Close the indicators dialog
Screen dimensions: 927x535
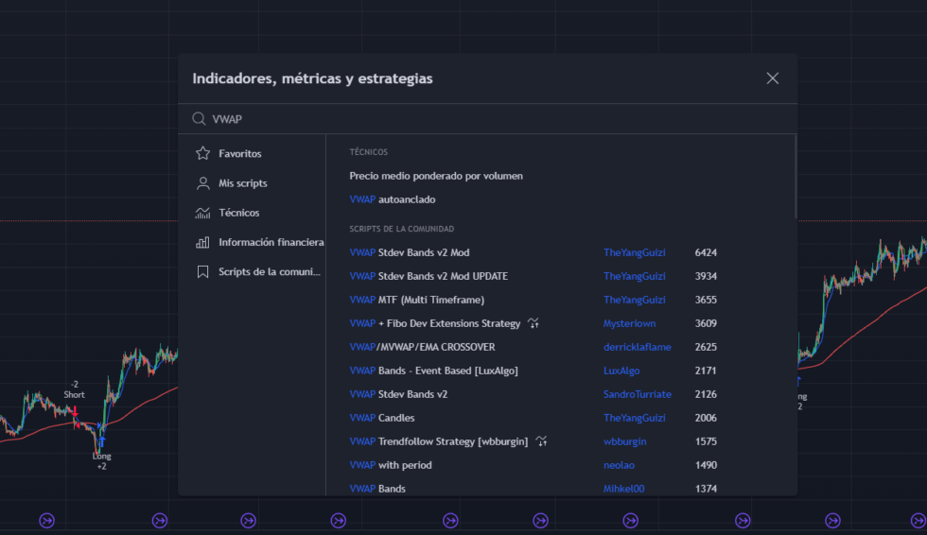click(x=772, y=78)
